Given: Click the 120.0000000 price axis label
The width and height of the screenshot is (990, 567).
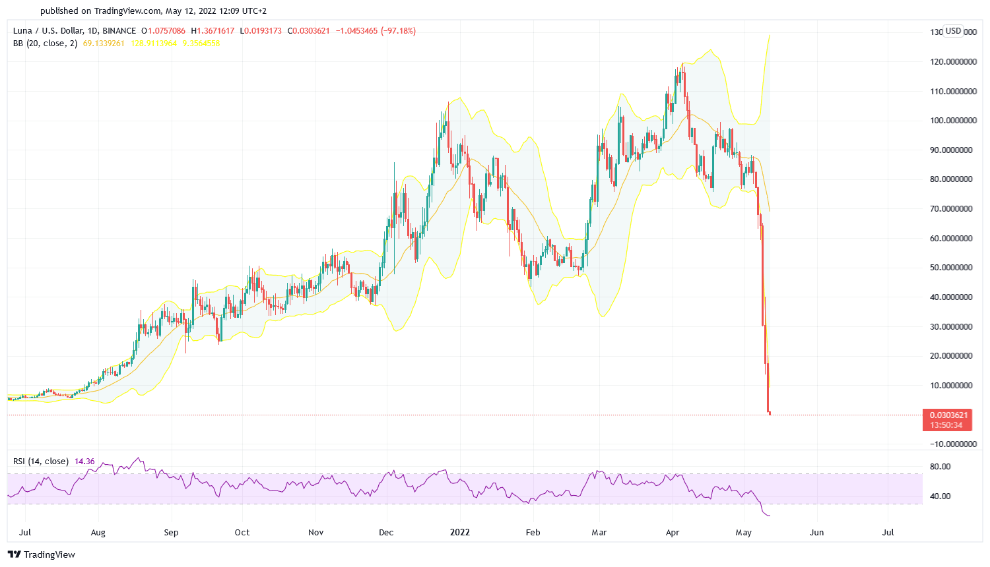Looking at the screenshot, I should point(953,62).
